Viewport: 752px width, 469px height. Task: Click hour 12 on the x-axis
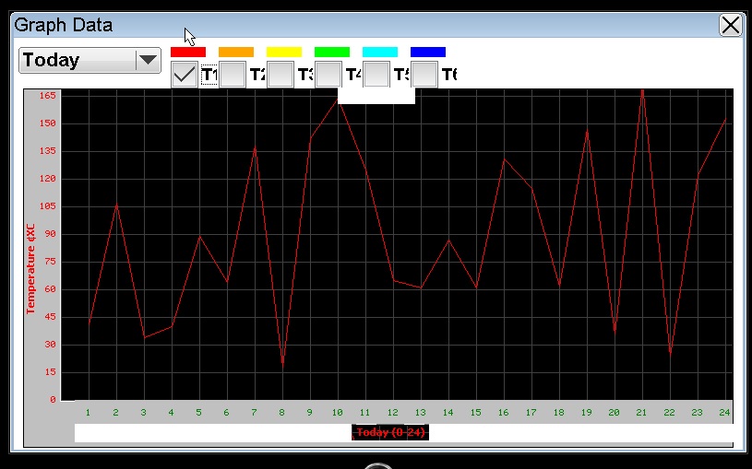393,413
